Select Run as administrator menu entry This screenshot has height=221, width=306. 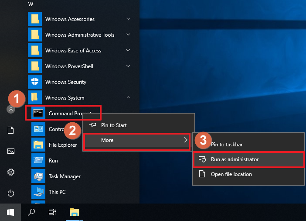coord(235,159)
